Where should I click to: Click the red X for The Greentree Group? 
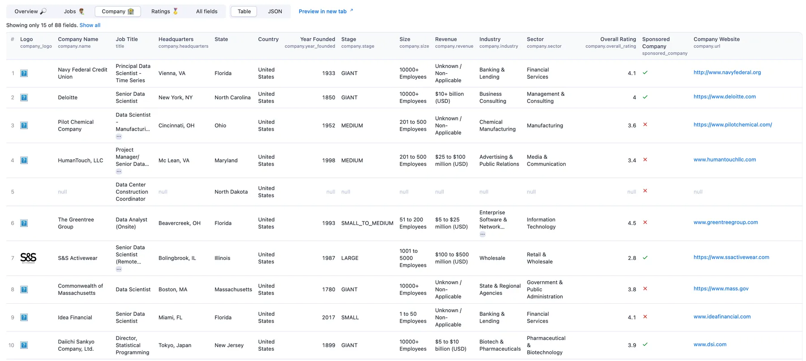click(645, 222)
